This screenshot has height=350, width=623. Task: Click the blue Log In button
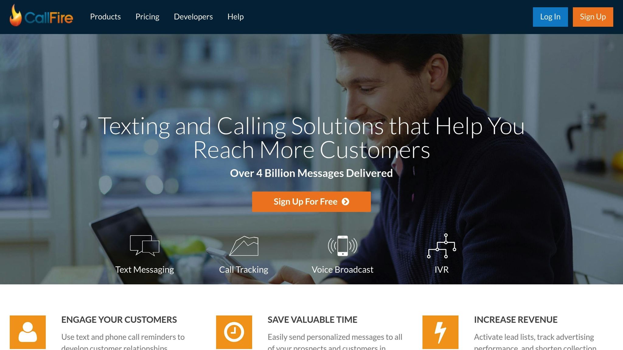tap(550, 17)
